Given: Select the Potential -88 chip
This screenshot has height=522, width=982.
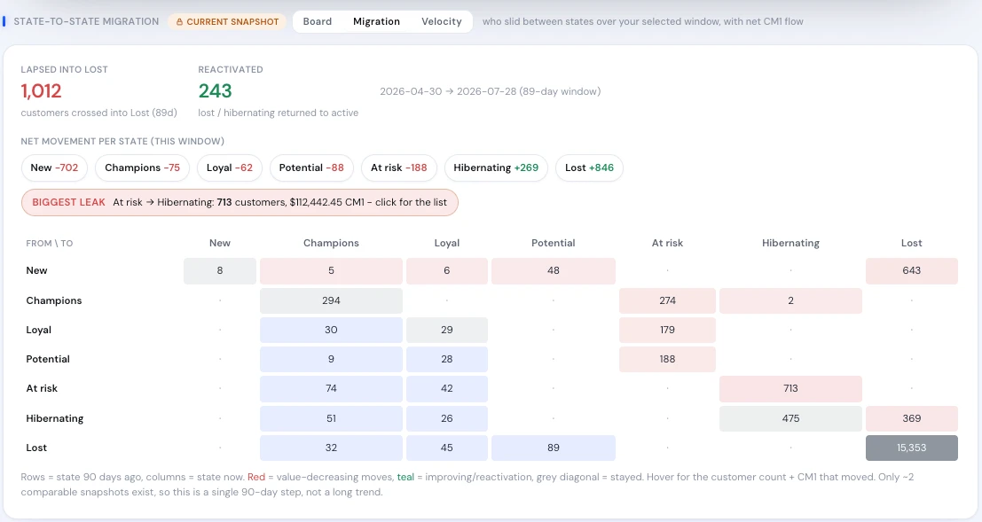Looking at the screenshot, I should 311,168.
